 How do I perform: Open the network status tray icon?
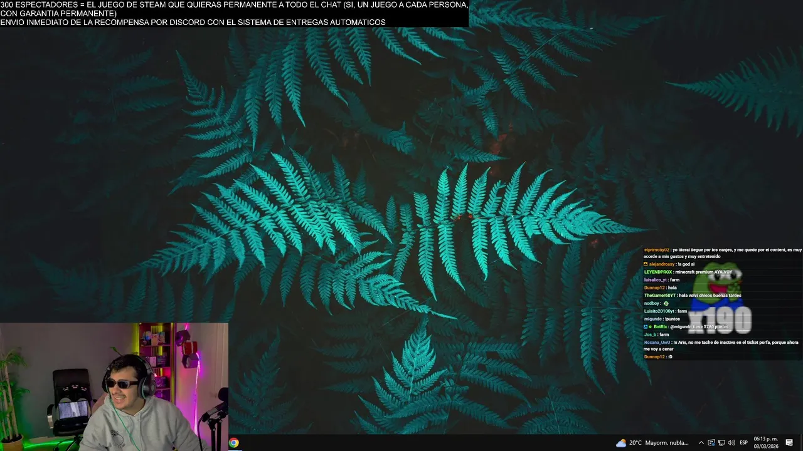pyautogui.click(x=721, y=443)
